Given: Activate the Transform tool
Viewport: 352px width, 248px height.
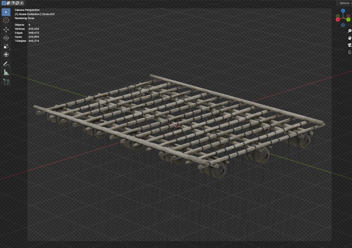Looking at the screenshot, I should tap(6, 55).
